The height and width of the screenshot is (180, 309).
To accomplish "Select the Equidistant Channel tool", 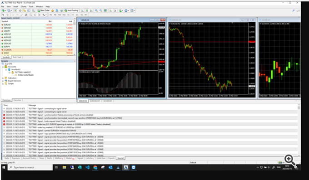I will coord(26,15).
